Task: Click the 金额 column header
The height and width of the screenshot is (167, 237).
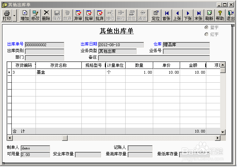Action: 193,65
